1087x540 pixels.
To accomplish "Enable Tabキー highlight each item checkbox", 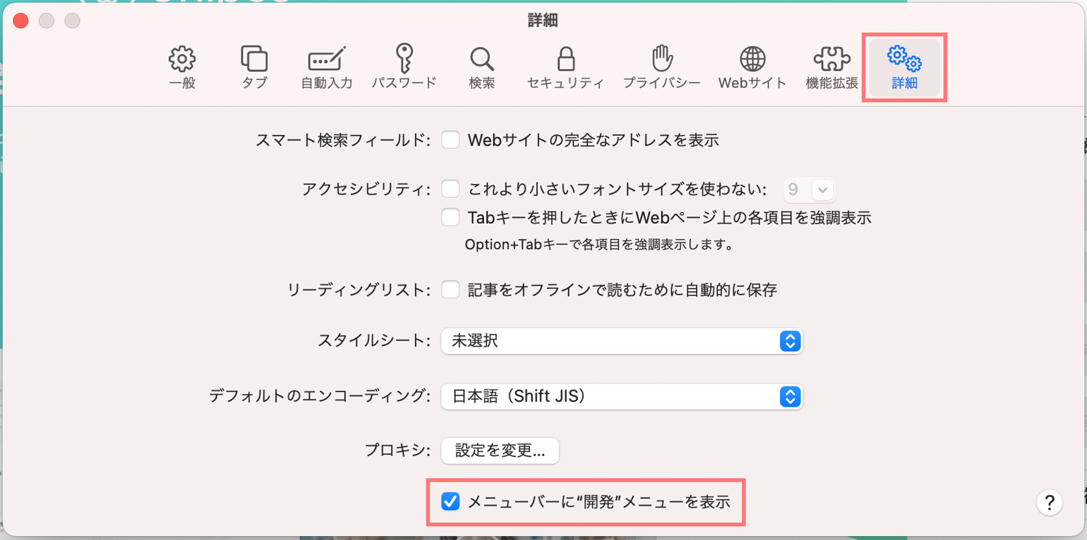I will [450, 217].
